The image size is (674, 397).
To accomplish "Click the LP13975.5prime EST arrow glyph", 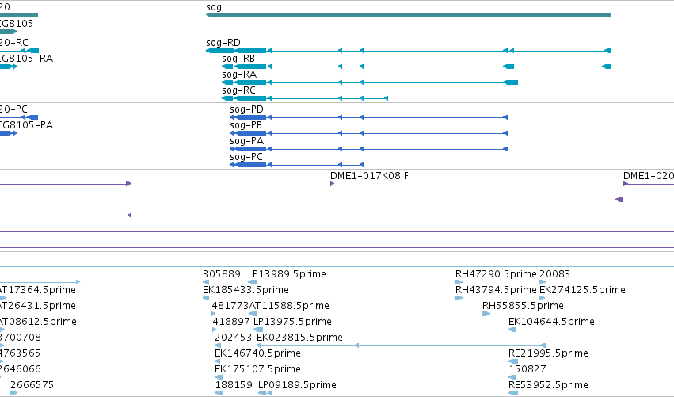I will click(x=258, y=330).
